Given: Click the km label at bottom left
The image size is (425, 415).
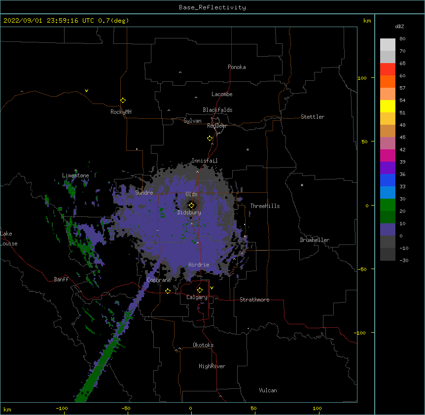Looking at the screenshot, I should (x=7, y=409).
